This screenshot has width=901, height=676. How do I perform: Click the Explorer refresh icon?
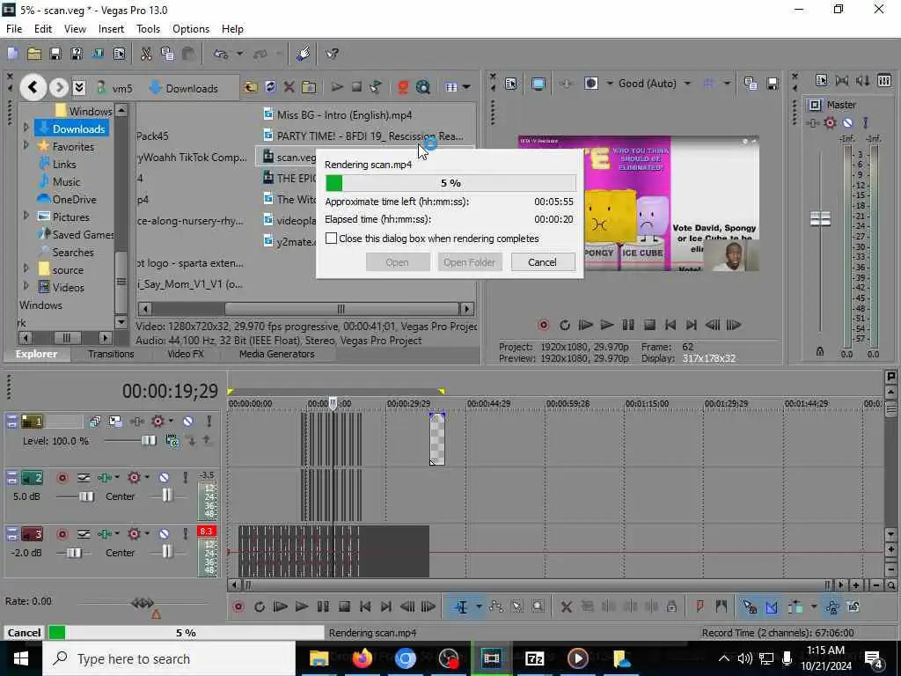pyautogui.click(x=270, y=87)
